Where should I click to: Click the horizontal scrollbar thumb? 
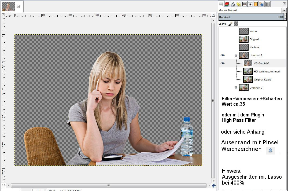(x=109, y=185)
